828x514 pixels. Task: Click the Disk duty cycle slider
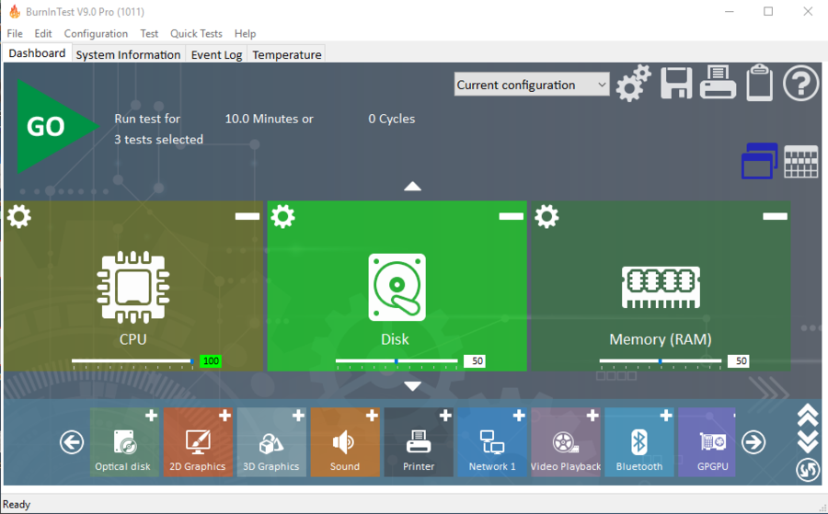(x=397, y=361)
